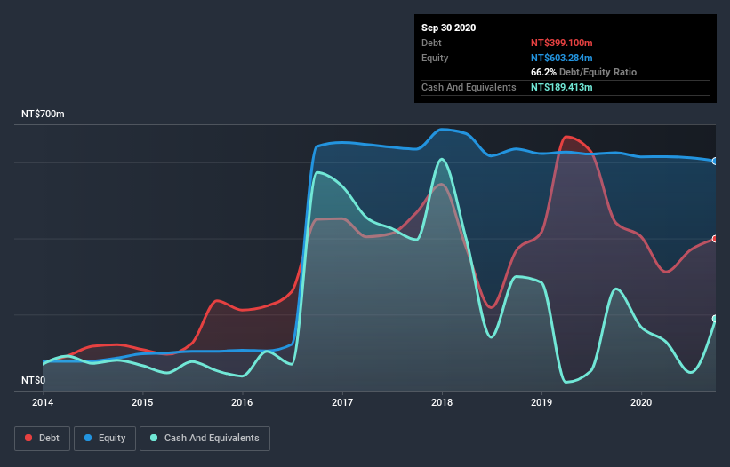Viewport: 730px width, 467px height.
Task: Click the 2019 x-axis label
Action: pyautogui.click(x=541, y=402)
